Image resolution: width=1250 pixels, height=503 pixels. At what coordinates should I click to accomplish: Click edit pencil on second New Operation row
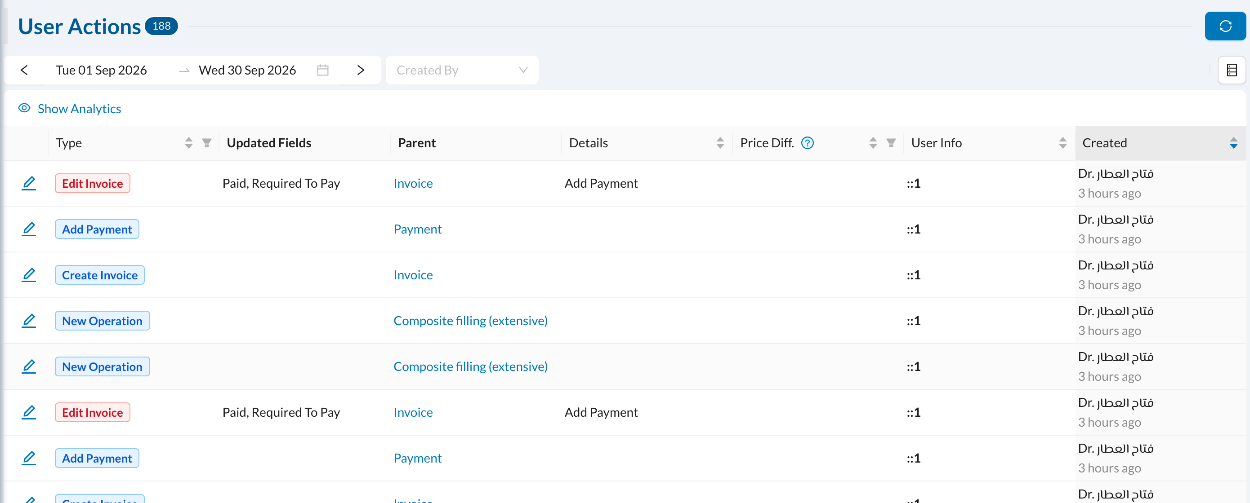click(29, 366)
